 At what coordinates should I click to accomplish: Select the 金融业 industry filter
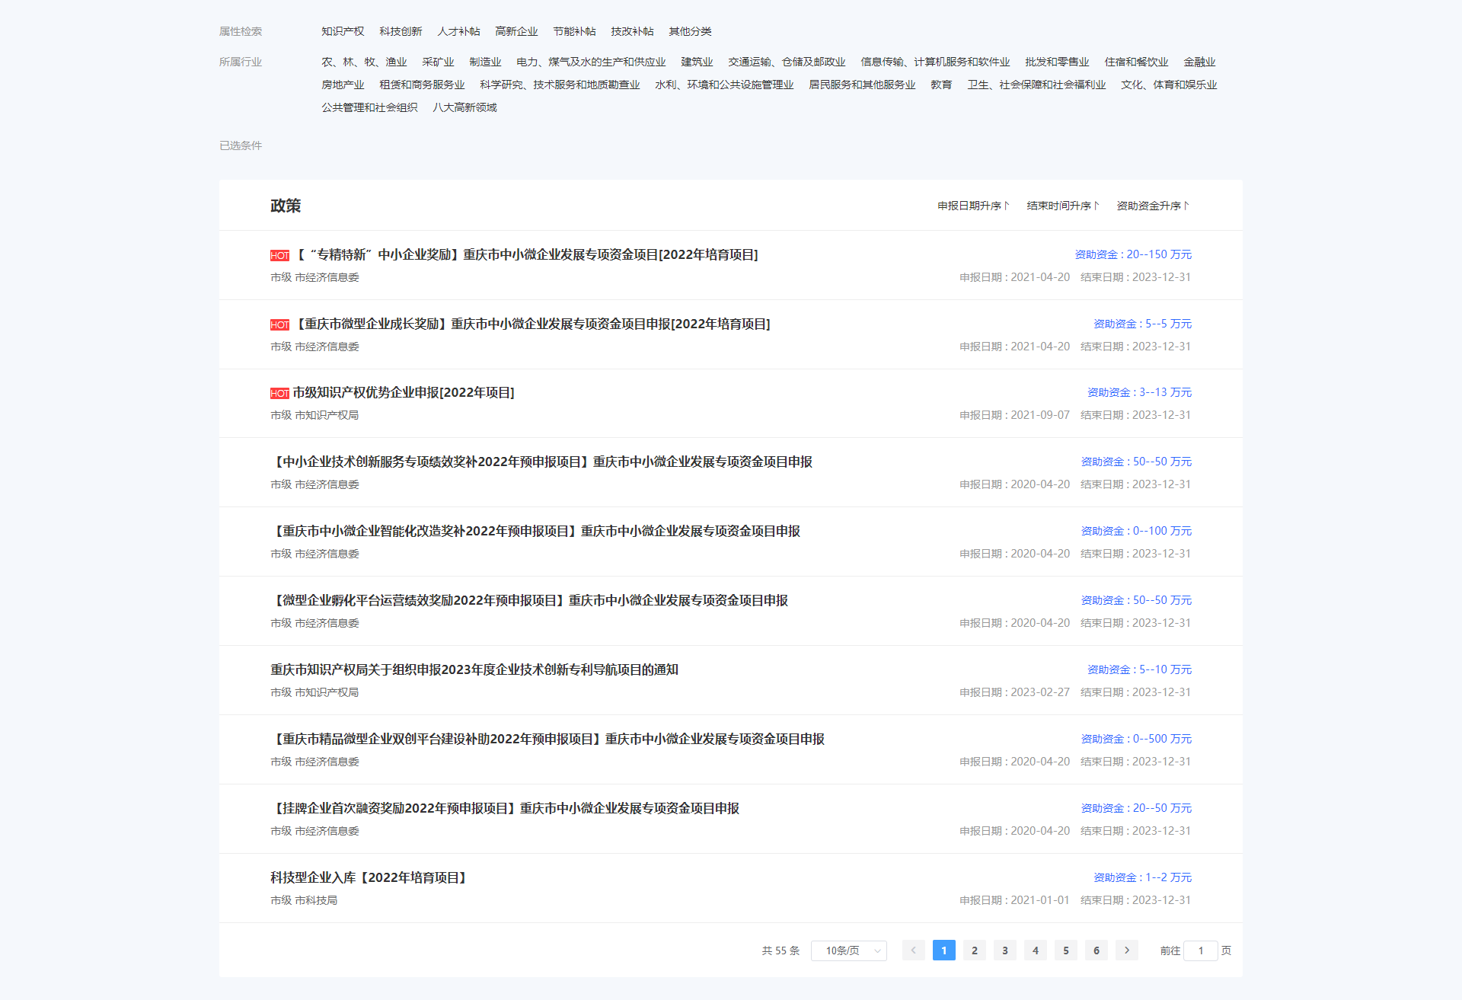point(1199,62)
